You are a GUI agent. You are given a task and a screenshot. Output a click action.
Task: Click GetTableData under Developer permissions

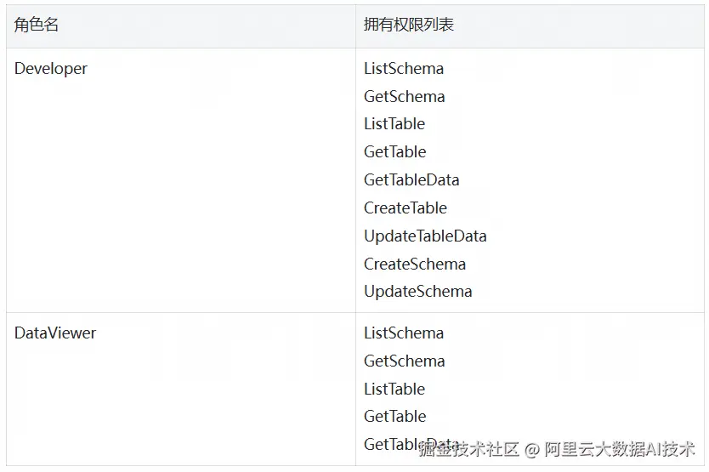(x=411, y=180)
